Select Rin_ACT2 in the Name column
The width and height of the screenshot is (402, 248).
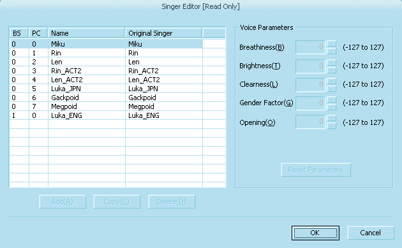click(66, 71)
